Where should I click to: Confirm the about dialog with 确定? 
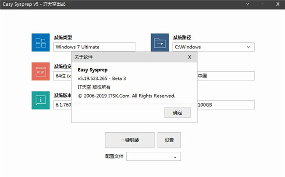177,113
